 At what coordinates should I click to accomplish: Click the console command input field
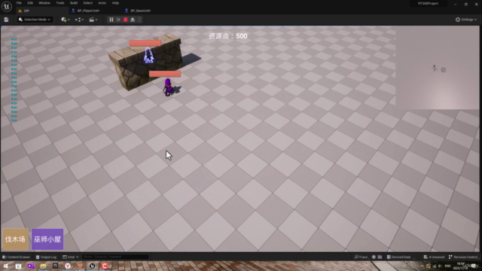point(115,257)
